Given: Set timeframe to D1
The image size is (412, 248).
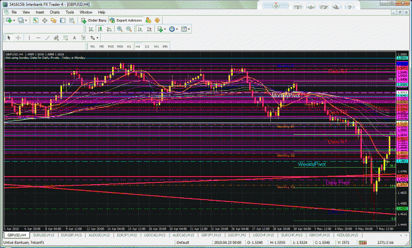Looking at the screenshot, I should coord(147,47).
